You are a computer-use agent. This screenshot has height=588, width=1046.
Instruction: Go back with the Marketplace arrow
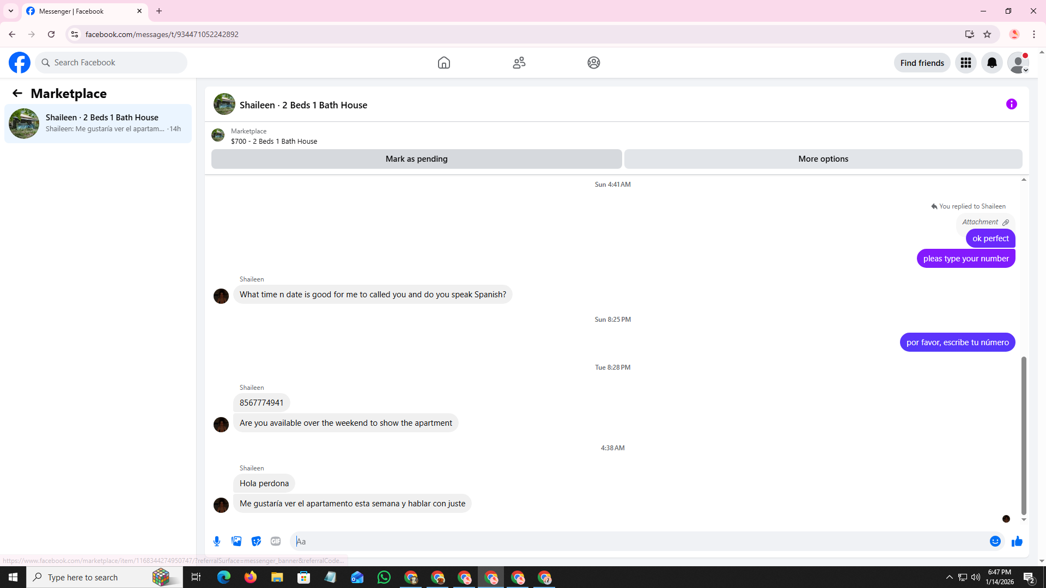pyautogui.click(x=17, y=93)
